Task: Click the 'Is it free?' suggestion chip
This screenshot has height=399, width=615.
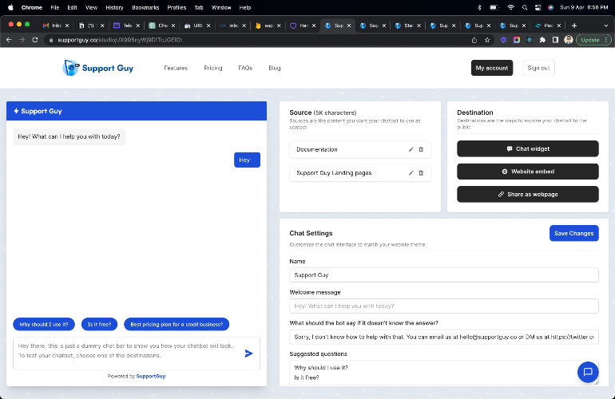Action: pos(100,324)
